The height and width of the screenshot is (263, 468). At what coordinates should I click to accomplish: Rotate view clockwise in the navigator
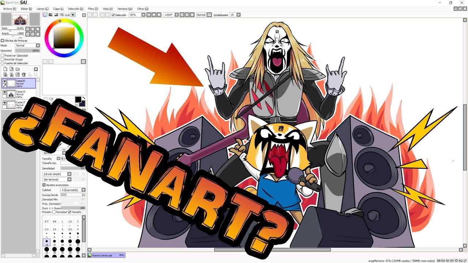pos(33,34)
